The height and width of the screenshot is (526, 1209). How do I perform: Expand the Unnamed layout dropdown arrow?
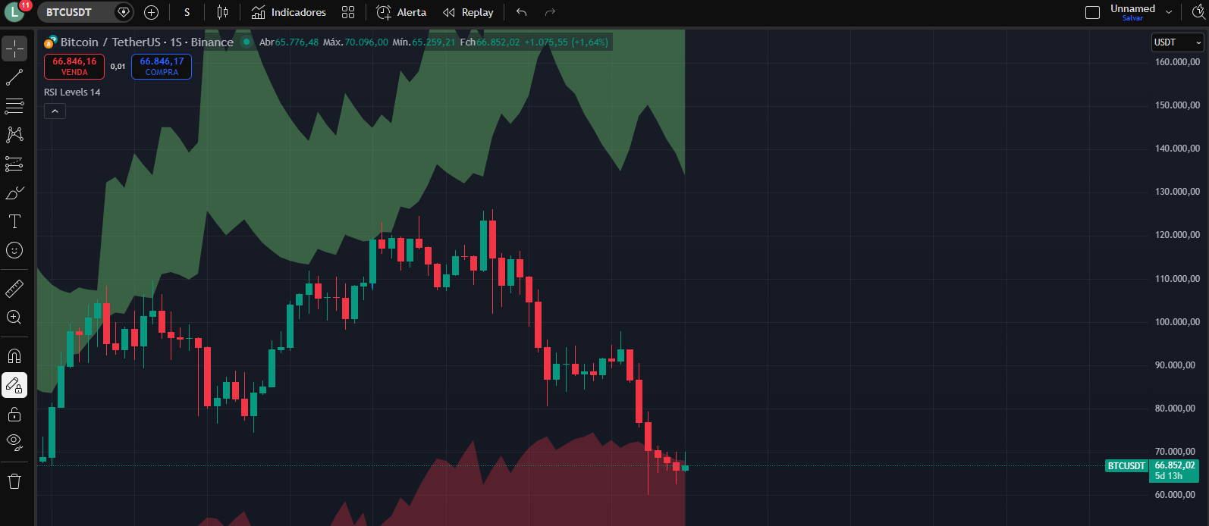(x=1169, y=12)
